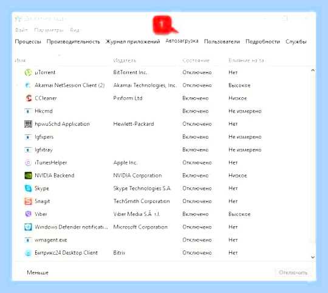The width and height of the screenshot is (328, 293).
Task: Click publisher BitTorrent Inc.
Action: click(130, 72)
